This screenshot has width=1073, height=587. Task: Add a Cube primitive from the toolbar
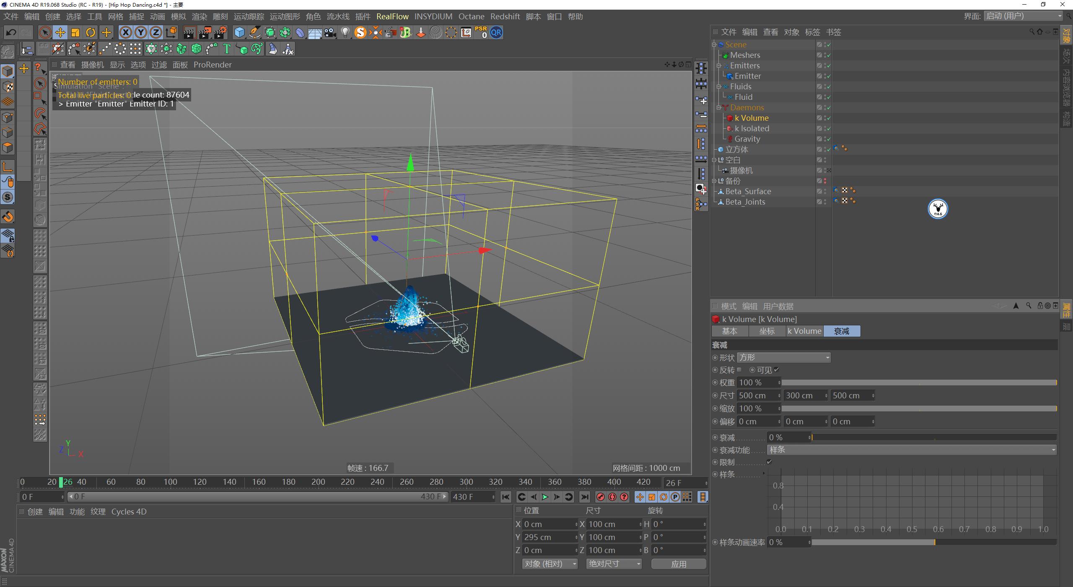239,32
